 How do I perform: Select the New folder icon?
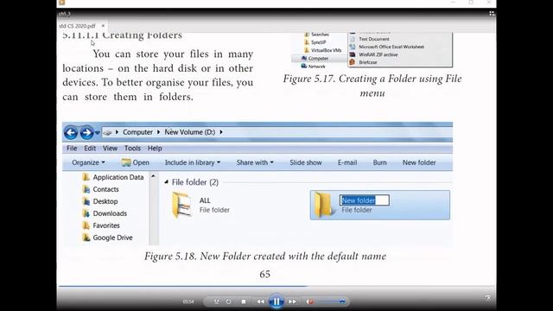(x=323, y=205)
